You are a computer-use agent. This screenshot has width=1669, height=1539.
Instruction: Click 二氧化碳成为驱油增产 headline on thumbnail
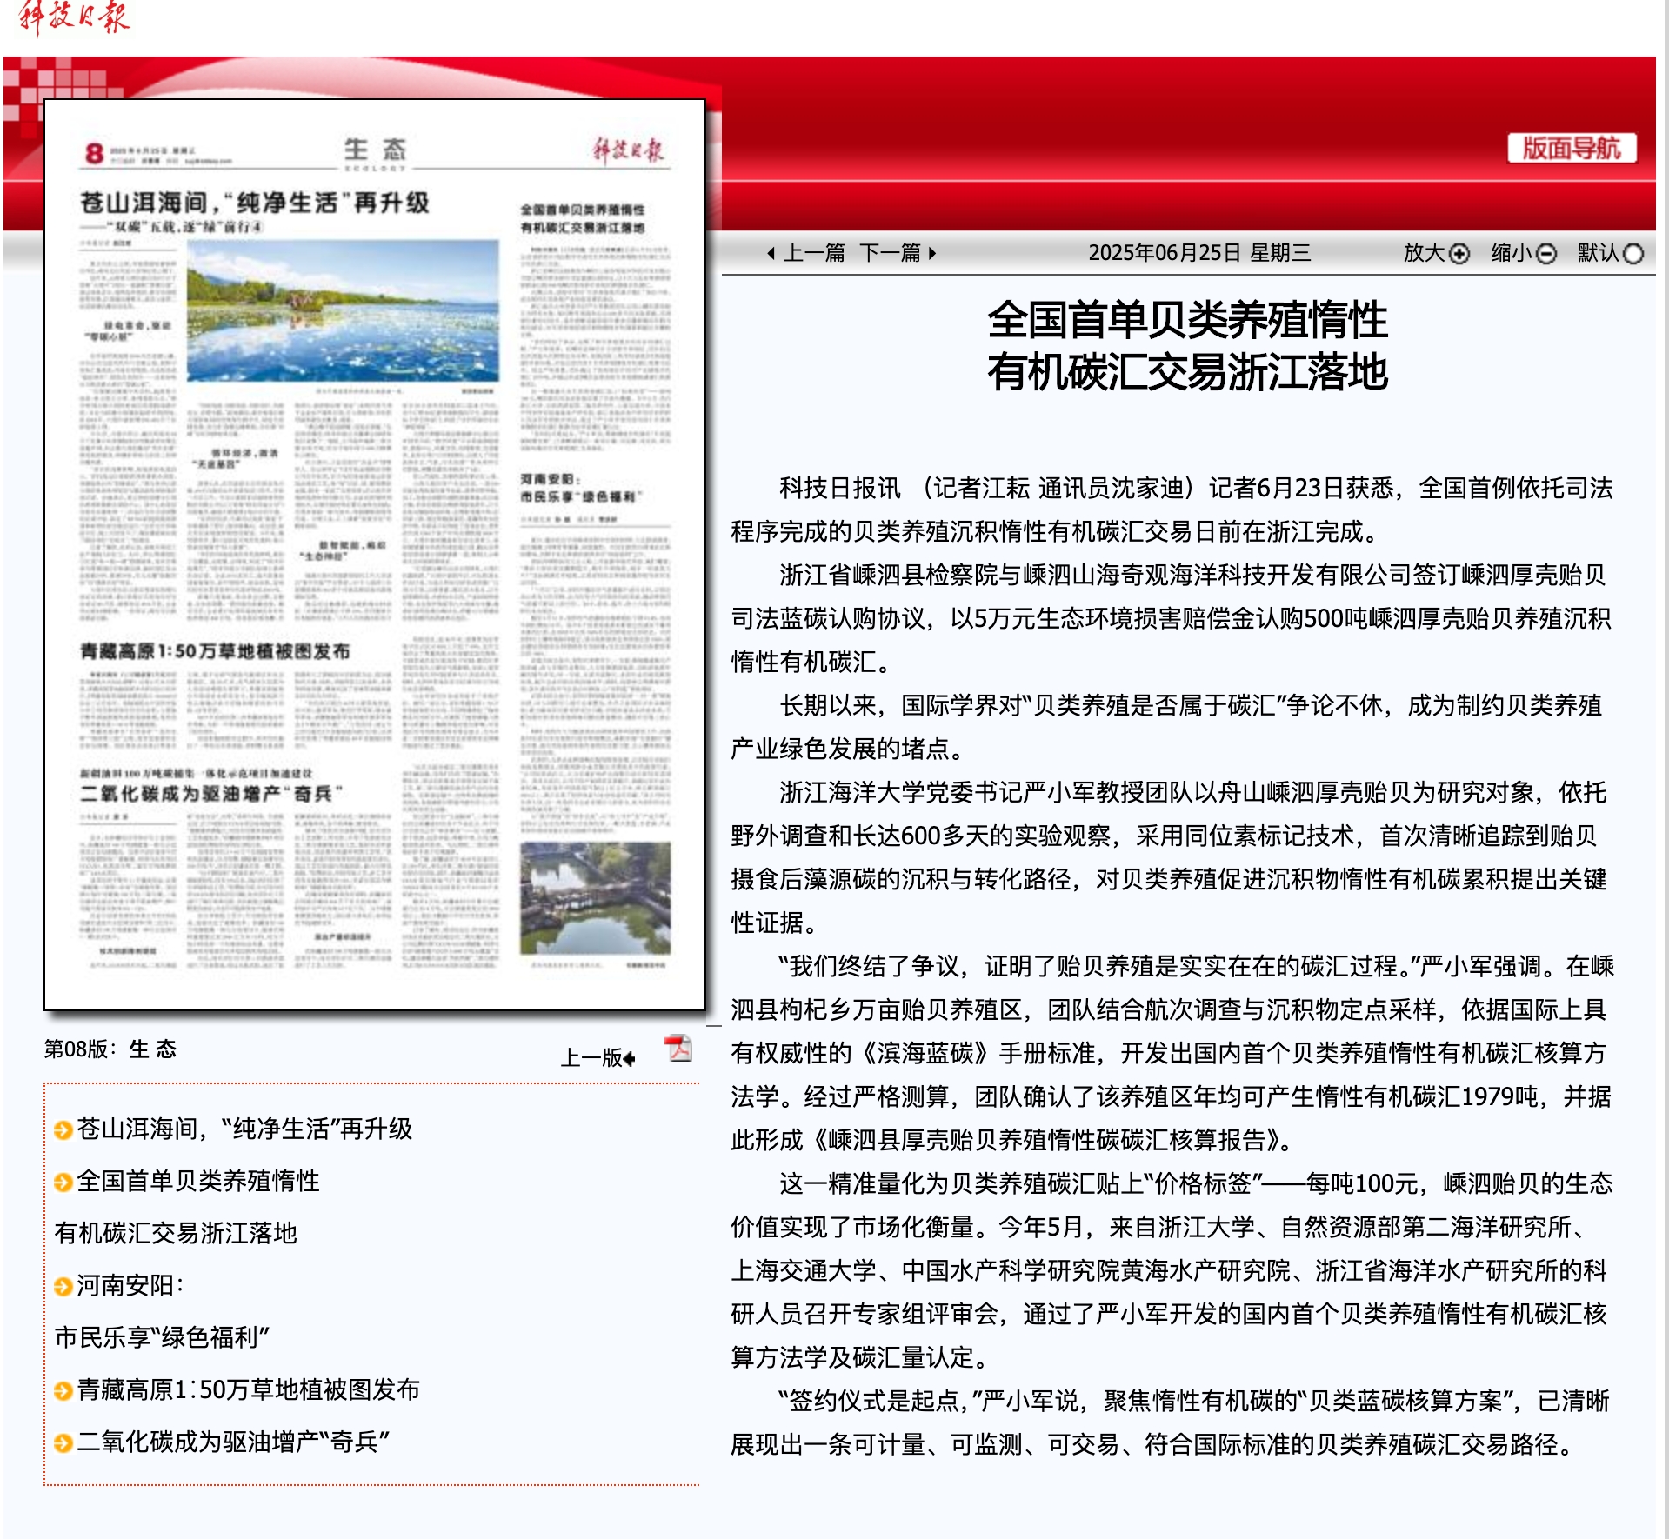(211, 793)
